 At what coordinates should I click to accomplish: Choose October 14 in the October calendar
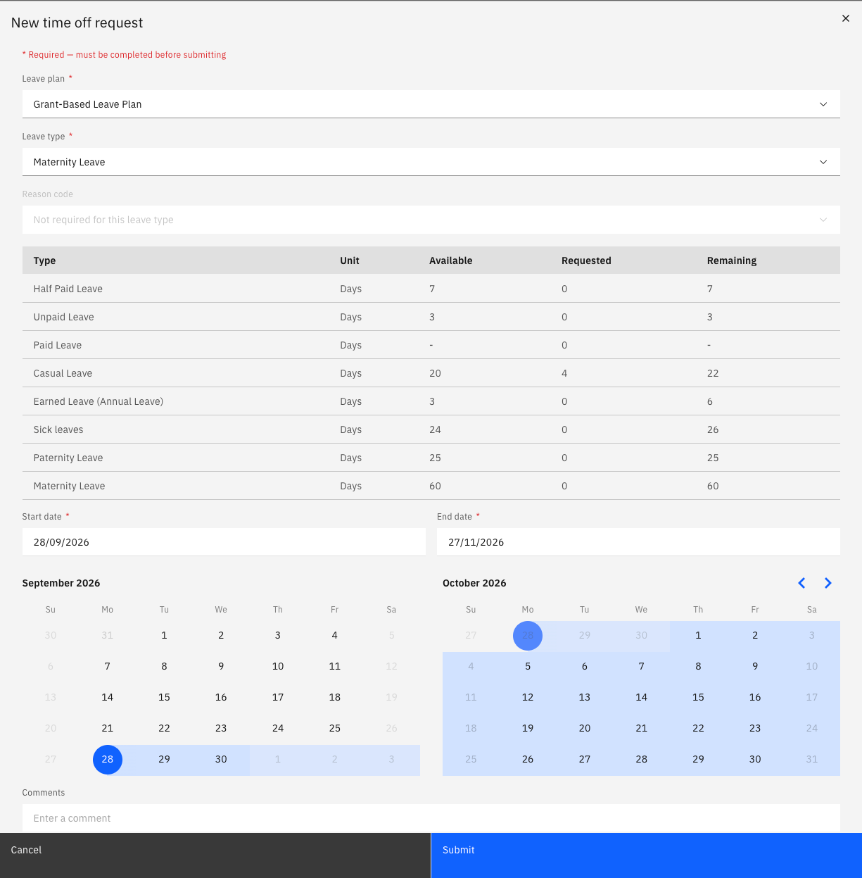coord(642,698)
